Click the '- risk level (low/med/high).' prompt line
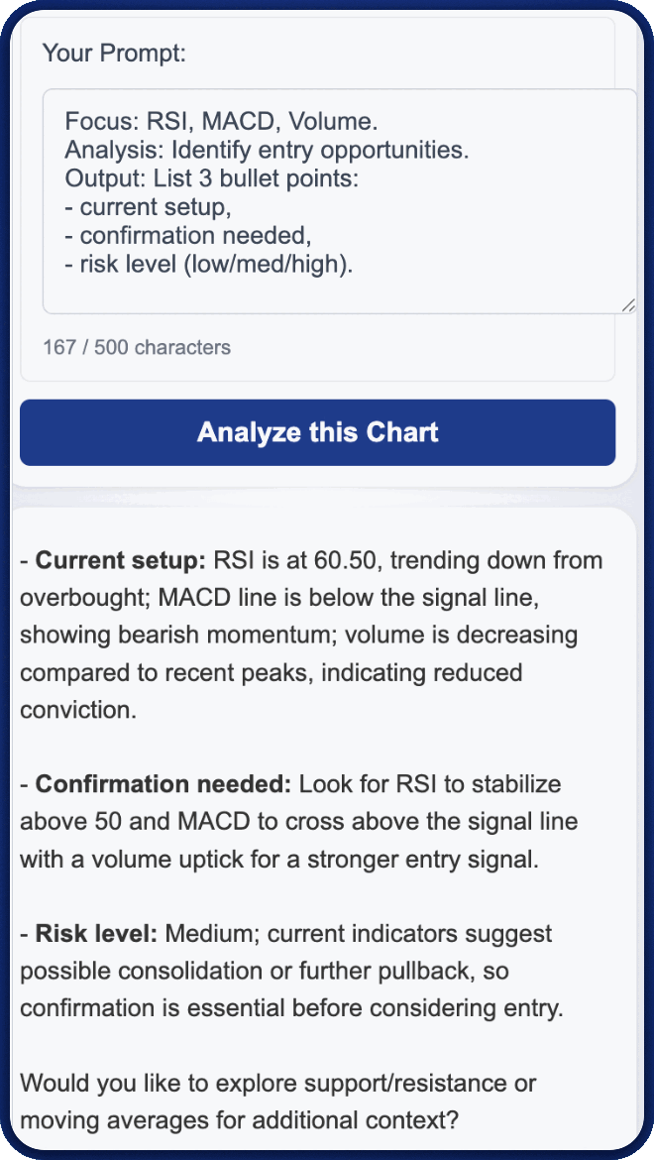654x1160 pixels. pyautogui.click(x=209, y=266)
